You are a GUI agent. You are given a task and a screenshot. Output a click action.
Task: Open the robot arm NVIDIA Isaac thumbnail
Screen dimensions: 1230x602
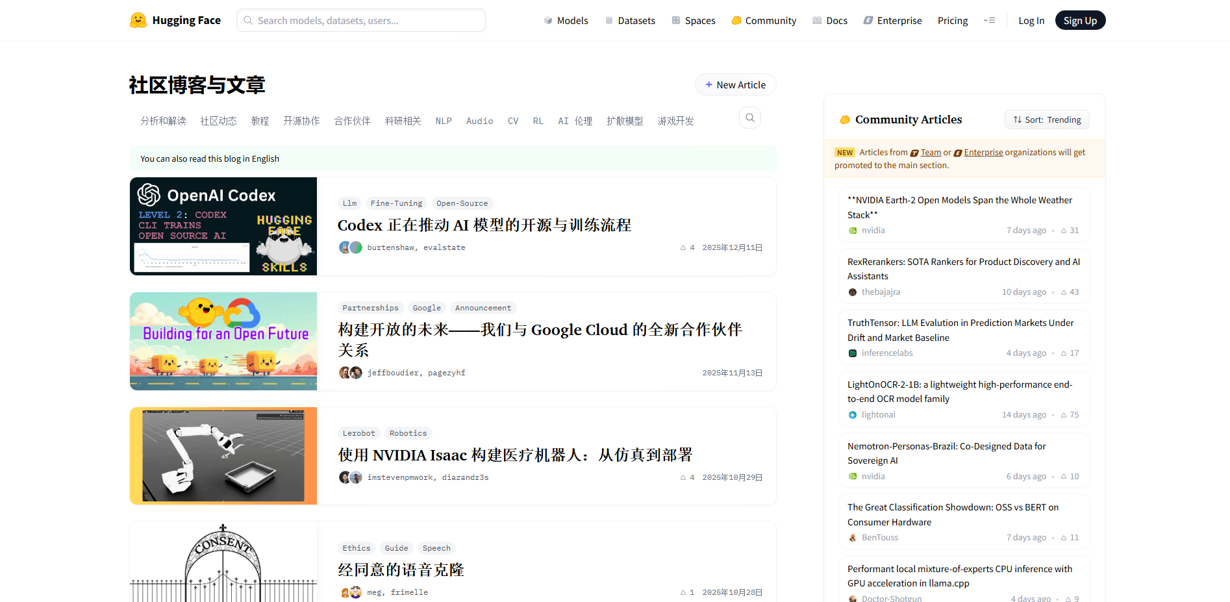223,456
